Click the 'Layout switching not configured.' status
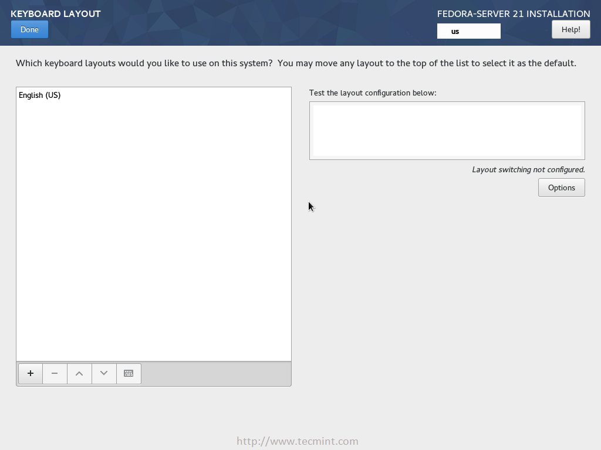Image resolution: width=601 pixels, height=450 pixels. click(528, 169)
